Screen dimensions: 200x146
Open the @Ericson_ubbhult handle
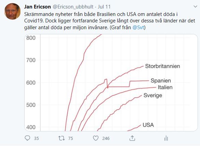pos(73,7)
